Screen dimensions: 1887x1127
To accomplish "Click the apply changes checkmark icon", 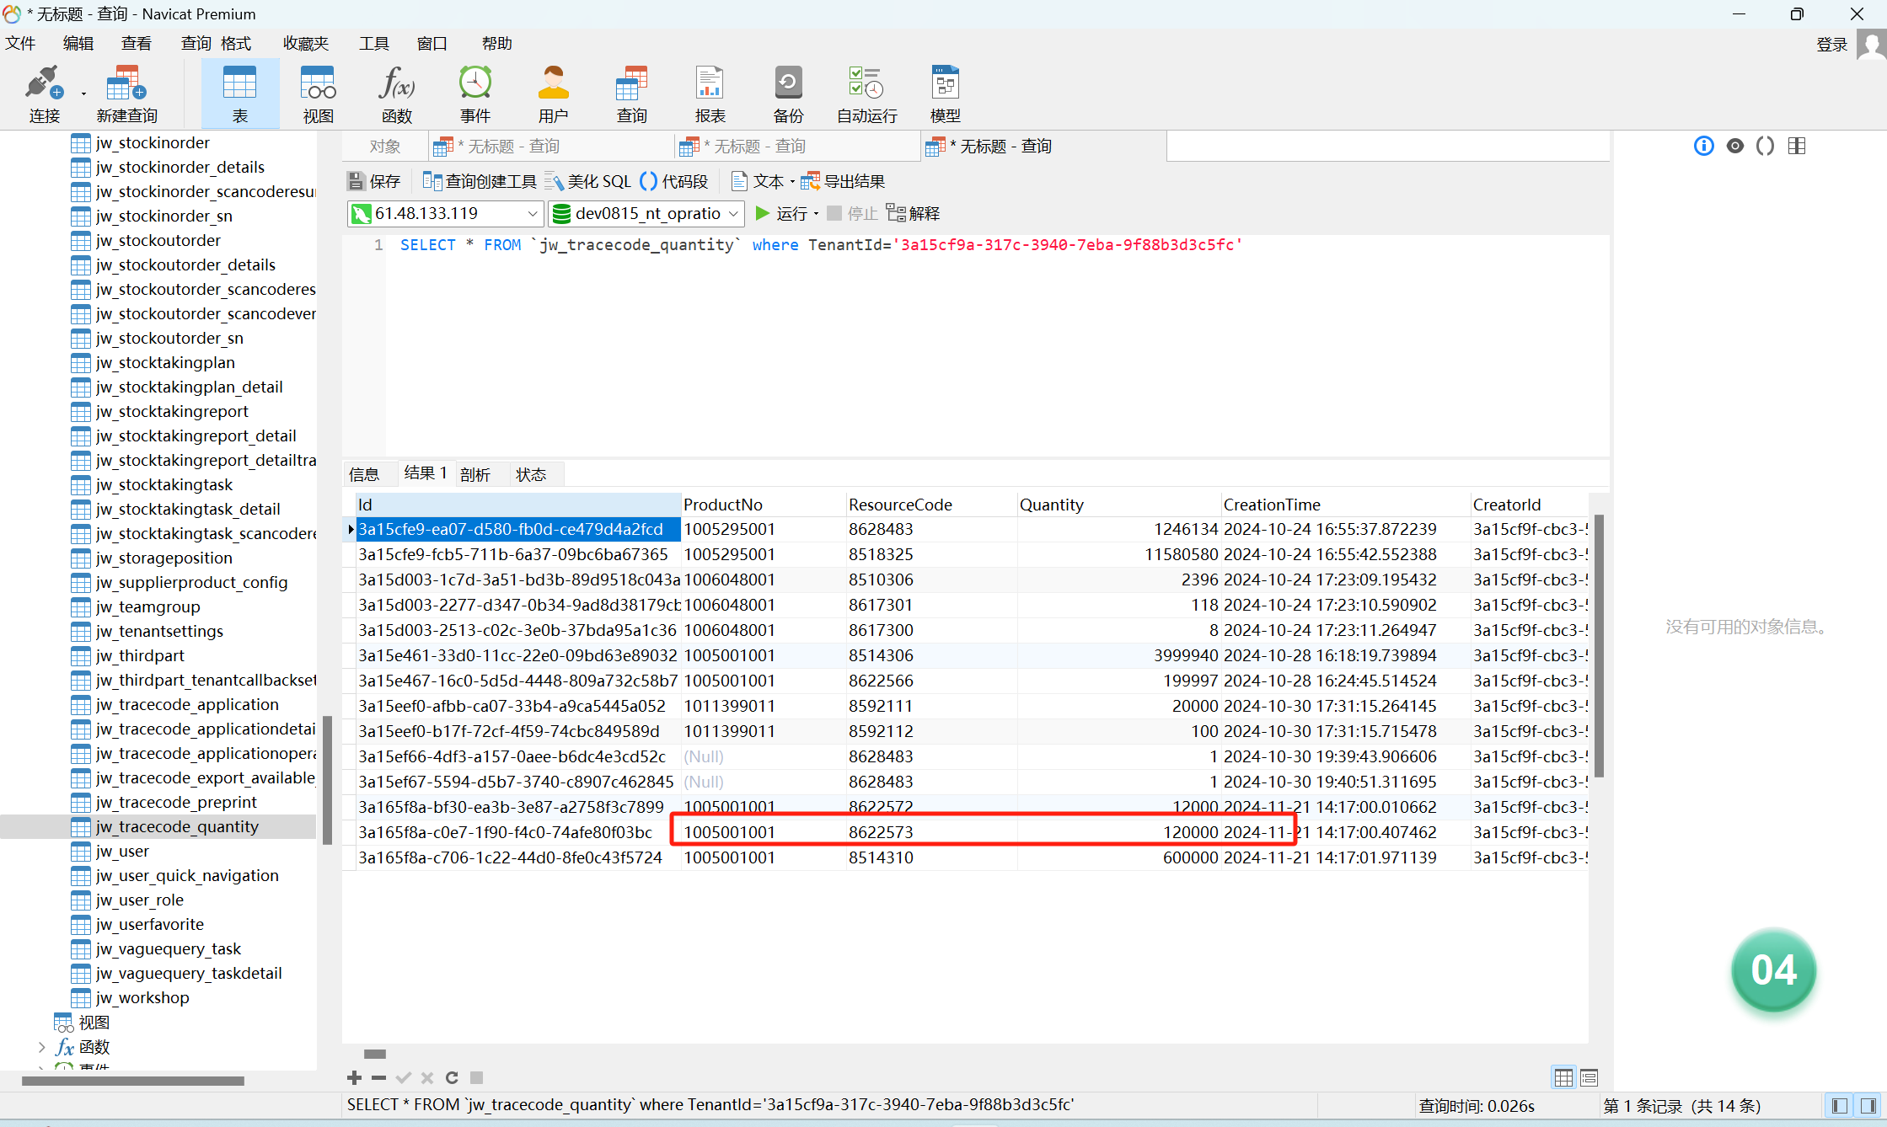I will [x=403, y=1077].
